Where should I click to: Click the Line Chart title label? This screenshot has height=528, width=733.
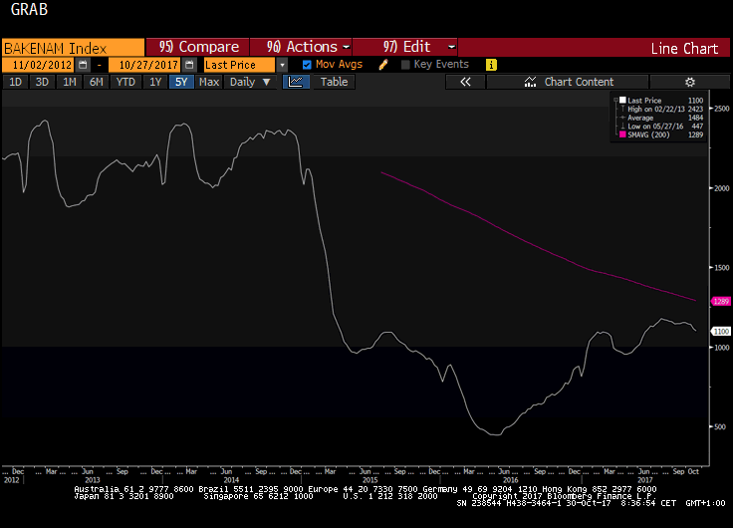(684, 48)
